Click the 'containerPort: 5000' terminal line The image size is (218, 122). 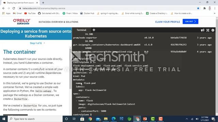tap(93, 111)
